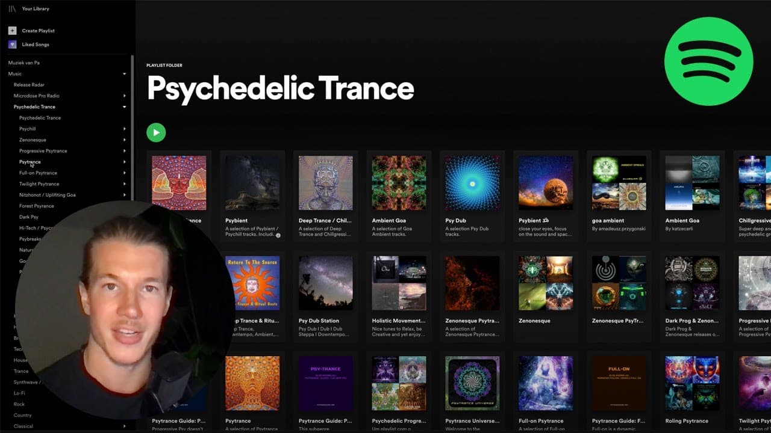Click the Zenonesque playlist title in grid
This screenshot has width=771, height=433.
[x=534, y=321]
